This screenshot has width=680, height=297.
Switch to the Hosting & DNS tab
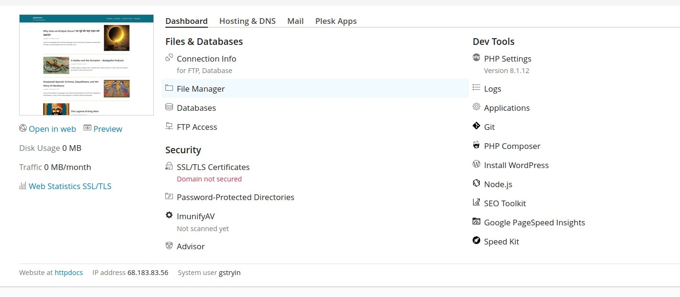(248, 21)
